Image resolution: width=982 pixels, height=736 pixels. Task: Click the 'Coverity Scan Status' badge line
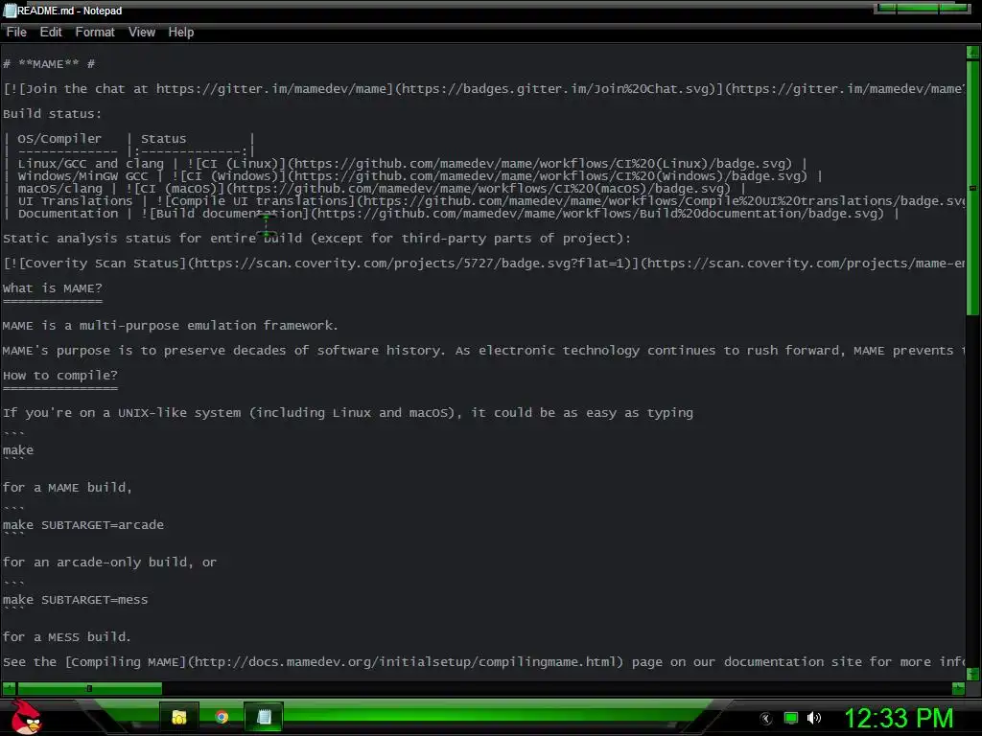pos(483,264)
